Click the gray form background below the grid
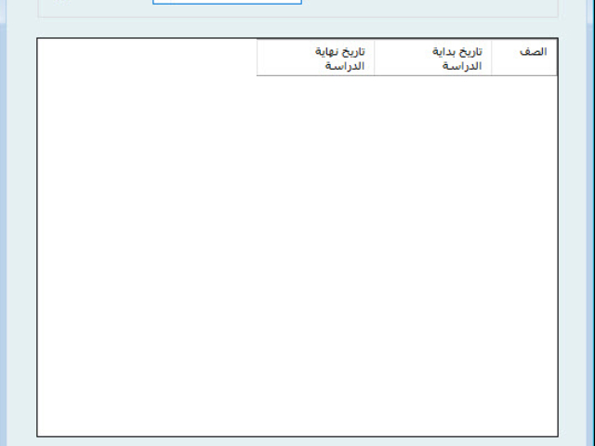The image size is (595, 446). 297,441
